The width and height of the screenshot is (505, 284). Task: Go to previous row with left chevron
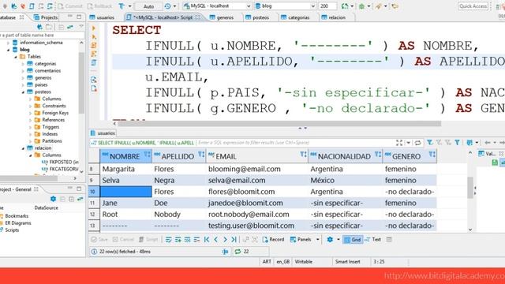point(216,240)
